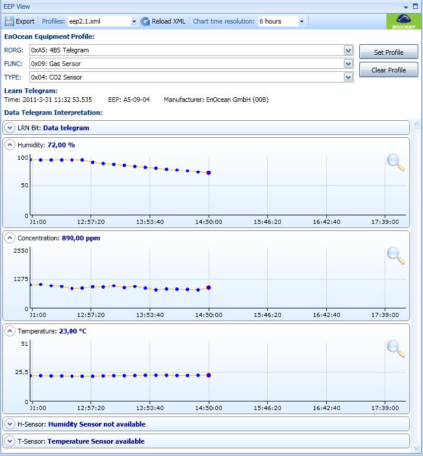The height and width of the screenshot is (456, 423).
Task: Click magnifier icon on Concentration chart
Action: [396, 255]
